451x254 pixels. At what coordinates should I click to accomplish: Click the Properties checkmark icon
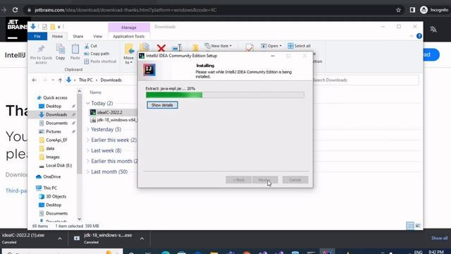click(x=249, y=48)
